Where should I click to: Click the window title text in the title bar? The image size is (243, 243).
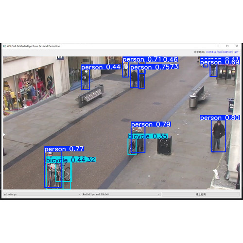click(x=34, y=46)
